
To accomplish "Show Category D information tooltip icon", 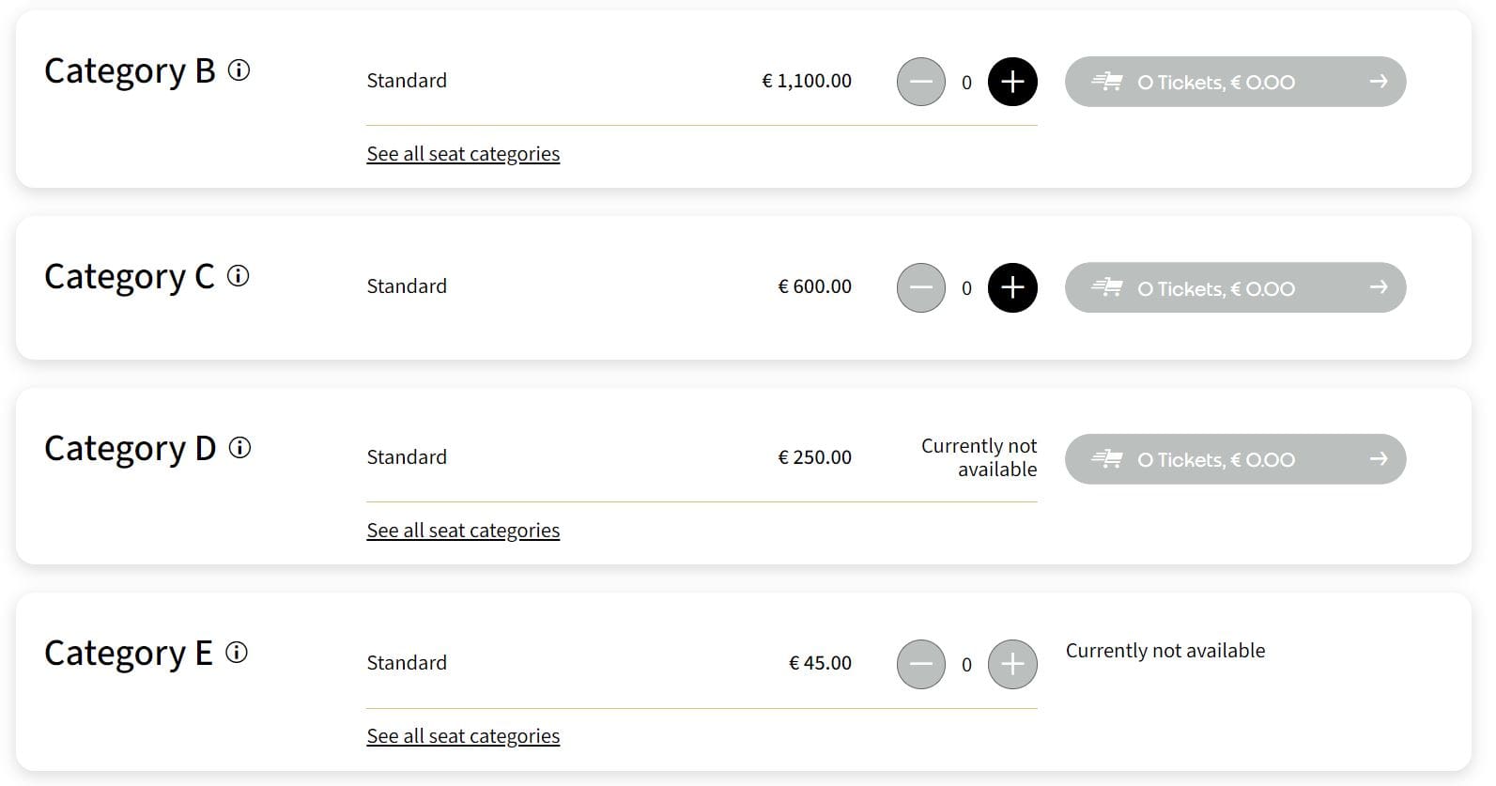I will tap(240, 448).
